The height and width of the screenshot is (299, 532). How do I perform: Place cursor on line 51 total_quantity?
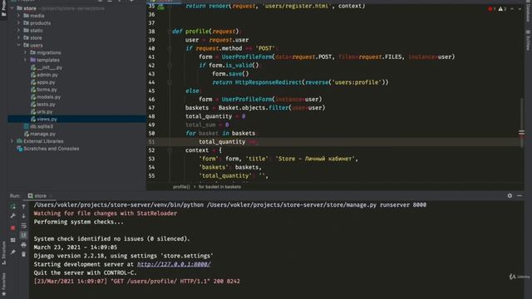222,142
